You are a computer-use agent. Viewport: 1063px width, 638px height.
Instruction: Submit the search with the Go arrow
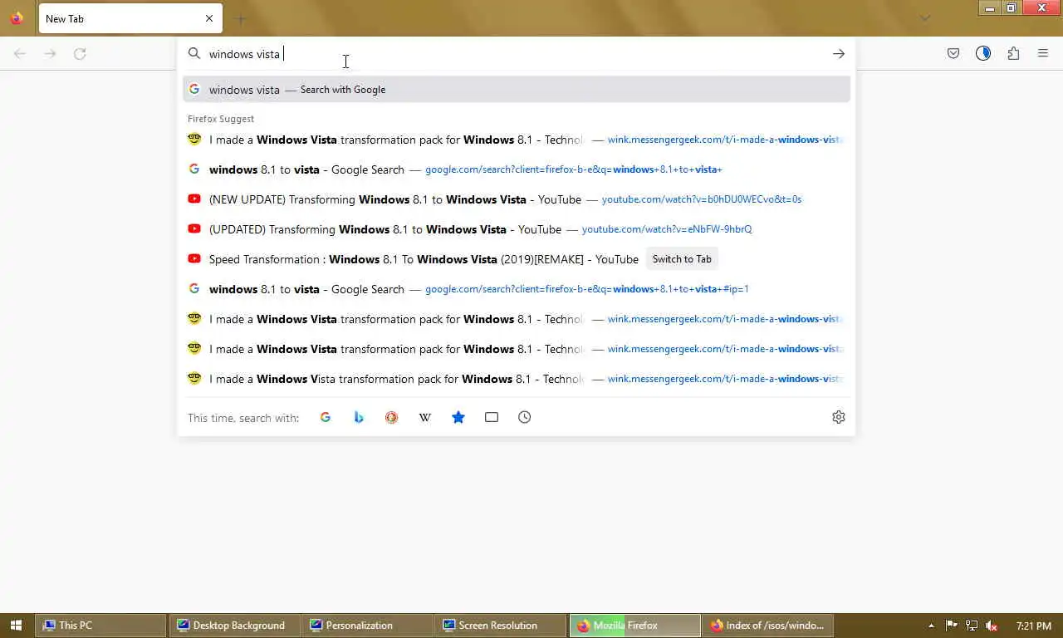pyautogui.click(x=839, y=53)
